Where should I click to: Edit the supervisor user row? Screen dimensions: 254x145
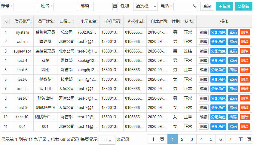click(204, 51)
